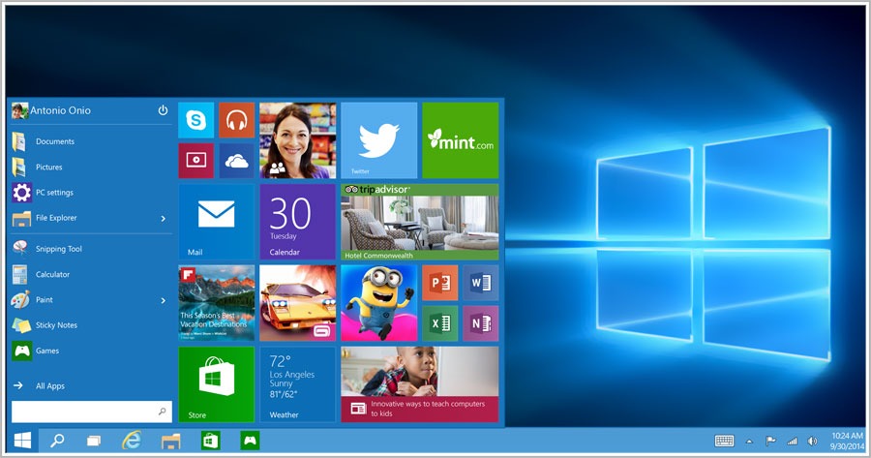This screenshot has width=871, height=458.
Task: Open the Twitter tile
Action: pyautogui.click(x=378, y=140)
